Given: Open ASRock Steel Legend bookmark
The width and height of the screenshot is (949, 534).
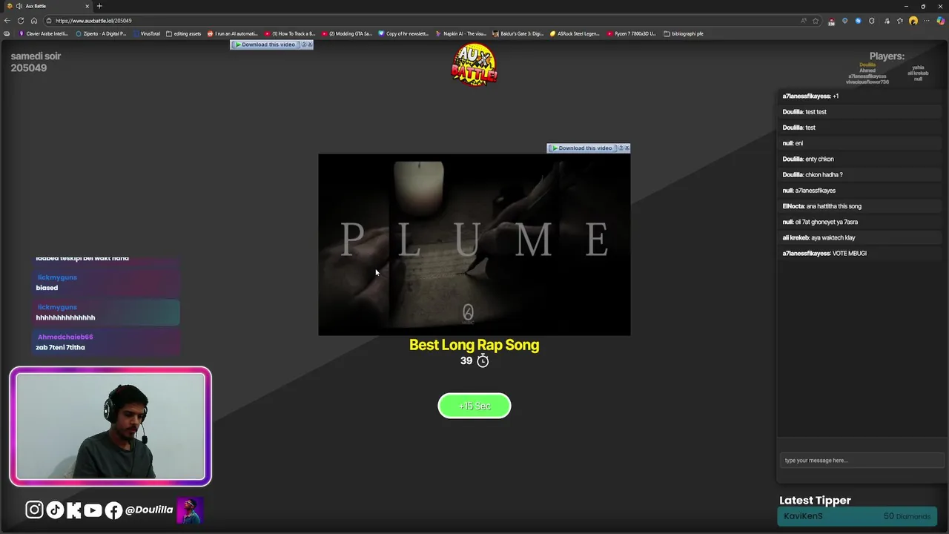Looking at the screenshot, I should point(575,33).
